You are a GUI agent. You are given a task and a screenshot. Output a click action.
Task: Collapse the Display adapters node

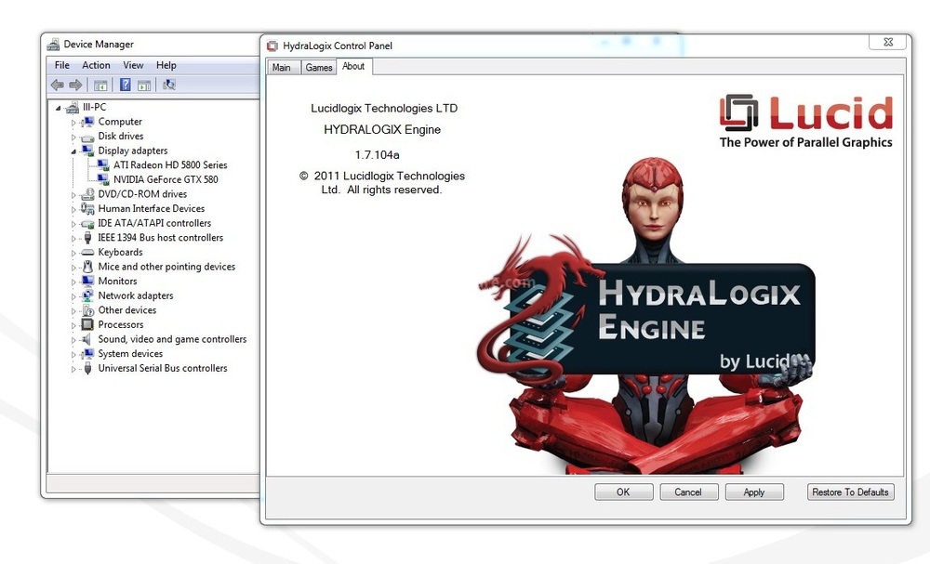tap(73, 151)
